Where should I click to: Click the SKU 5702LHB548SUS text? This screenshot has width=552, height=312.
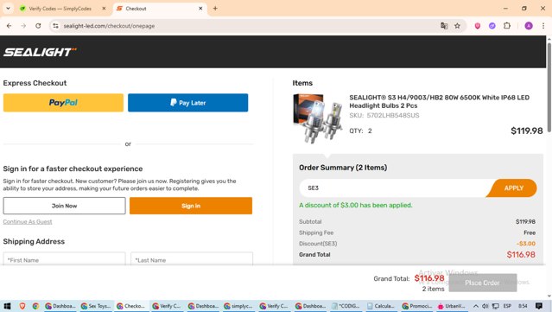point(384,116)
